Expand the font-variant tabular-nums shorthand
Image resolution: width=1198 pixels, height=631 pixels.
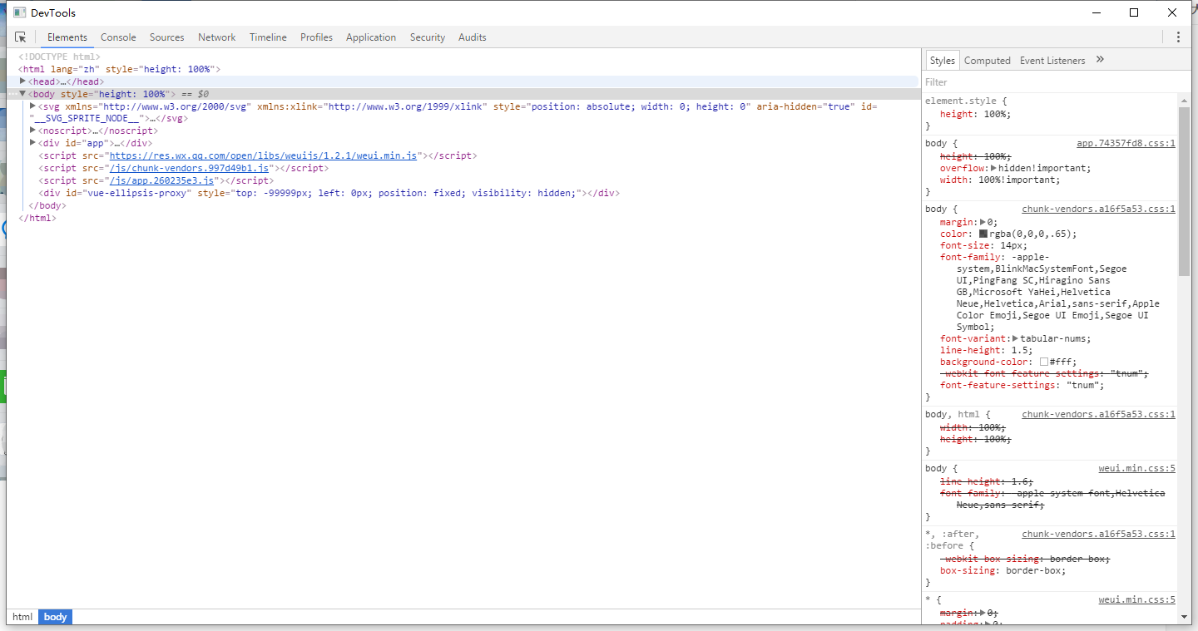(1015, 338)
